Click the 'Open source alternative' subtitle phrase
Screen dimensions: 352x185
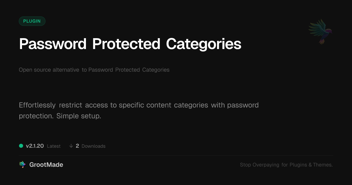coord(49,70)
